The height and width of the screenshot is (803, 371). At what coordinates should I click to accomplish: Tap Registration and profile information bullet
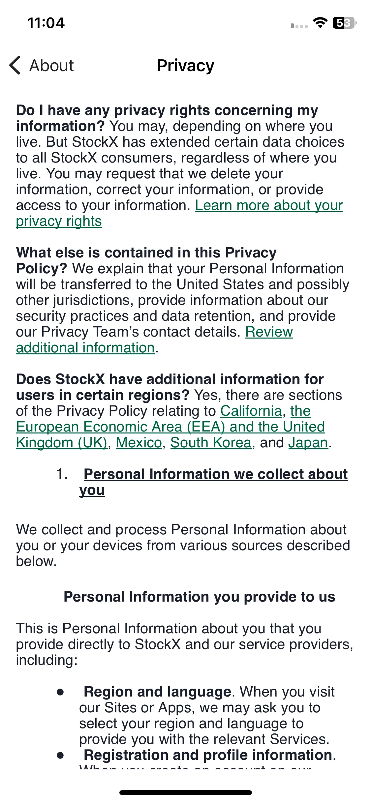[208, 755]
